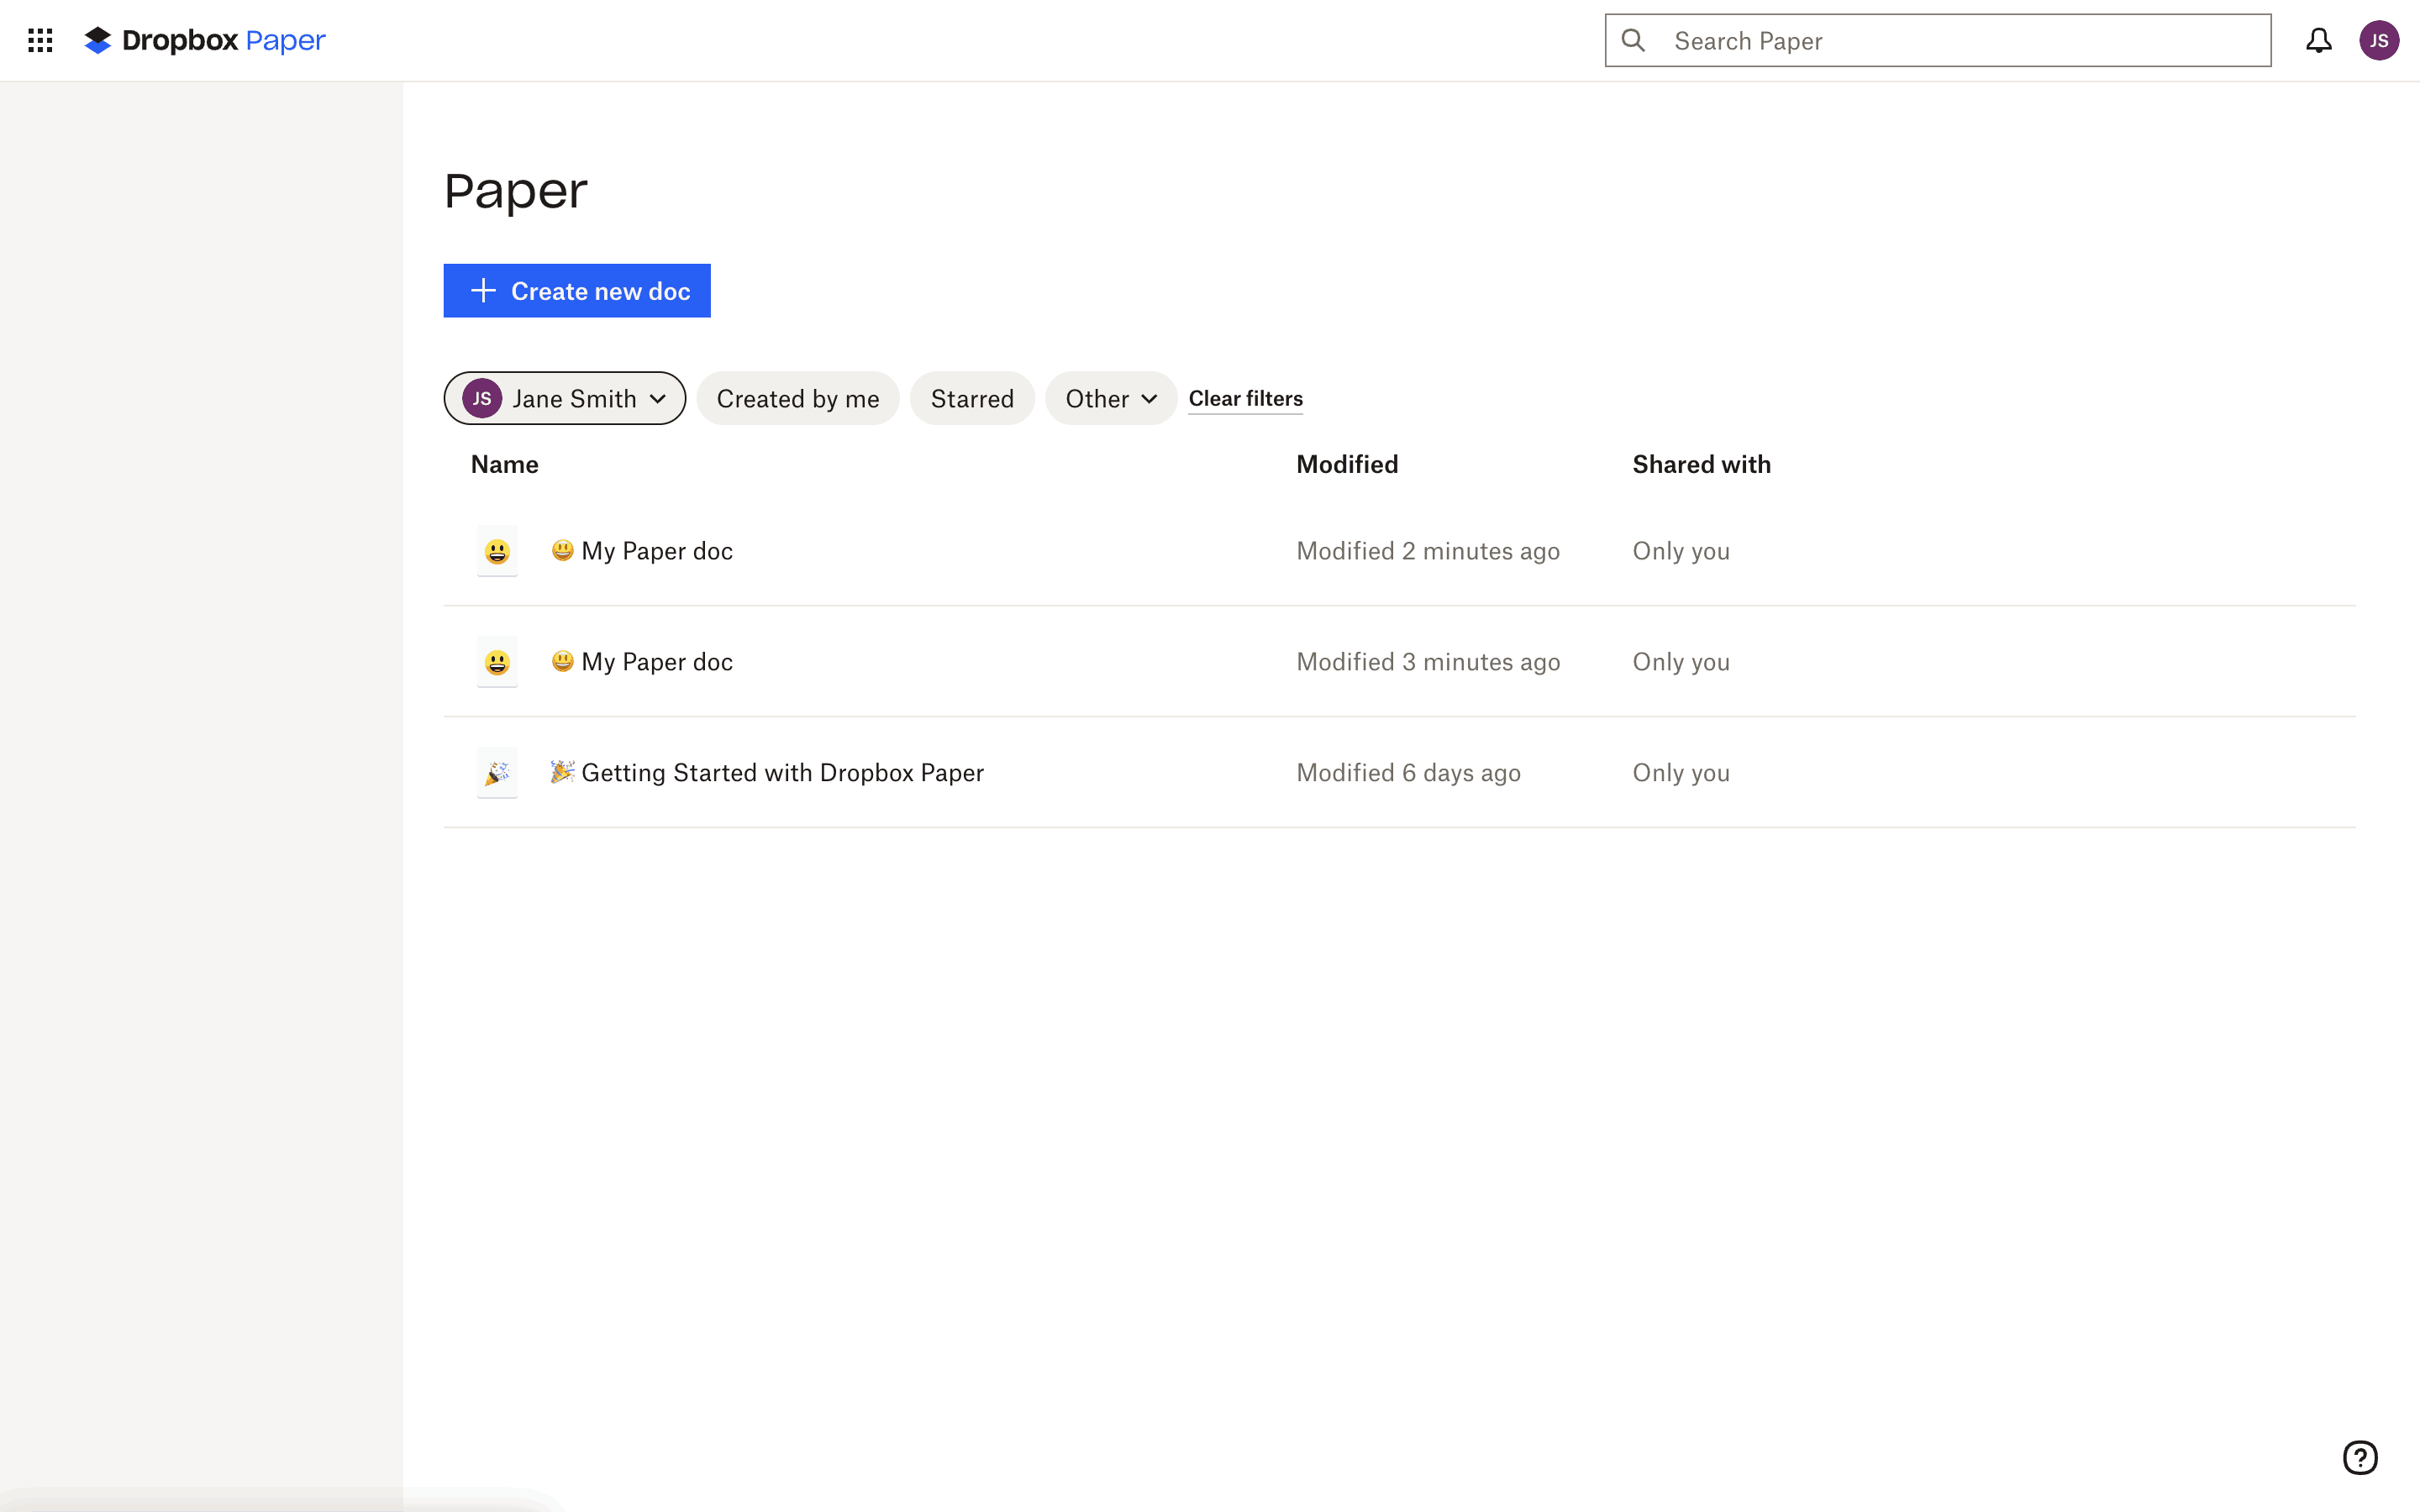Screen dimensions: 2420x1512
Task: Click first My Paper doc emoji thumbnail
Action: click(x=497, y=551)
